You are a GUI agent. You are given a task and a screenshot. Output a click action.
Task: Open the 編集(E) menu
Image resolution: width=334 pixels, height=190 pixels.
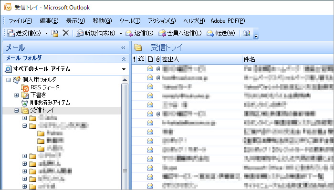[x=49, y=21]
